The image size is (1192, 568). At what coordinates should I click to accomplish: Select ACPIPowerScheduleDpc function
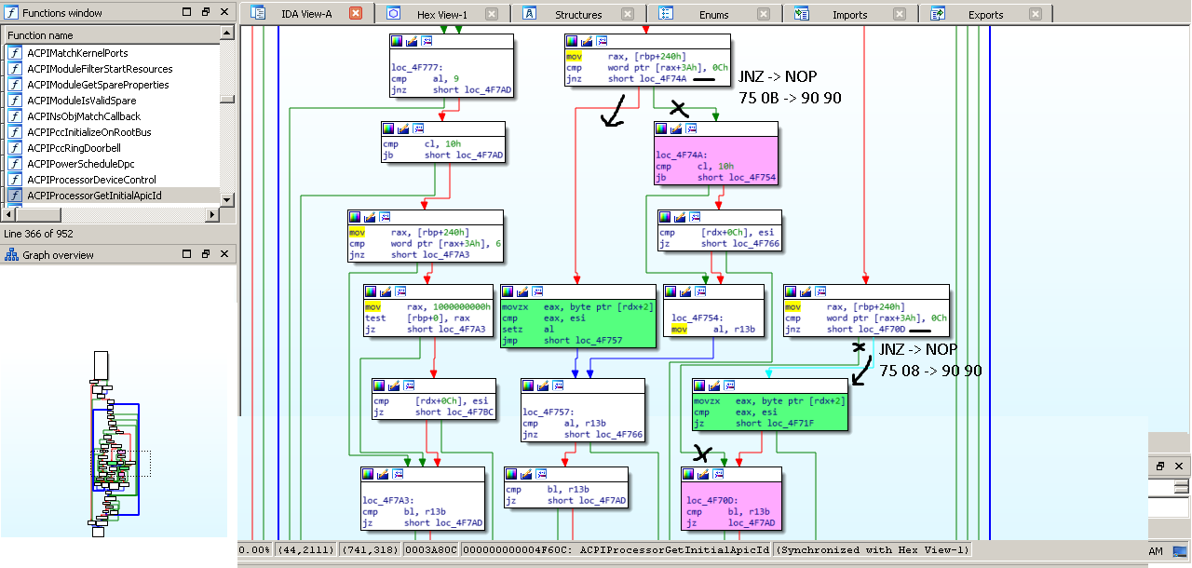(112, 164)
